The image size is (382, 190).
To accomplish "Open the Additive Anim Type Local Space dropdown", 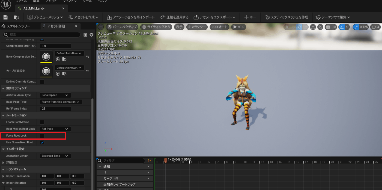I will 55,95.
